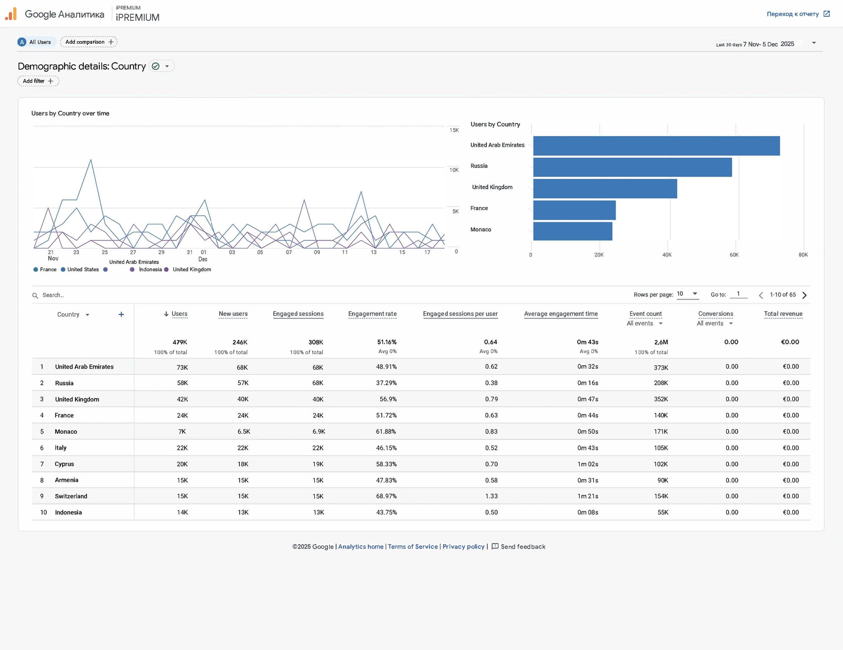
Task: Click the plus icon in Add comparison
Action: click(111, 42)
